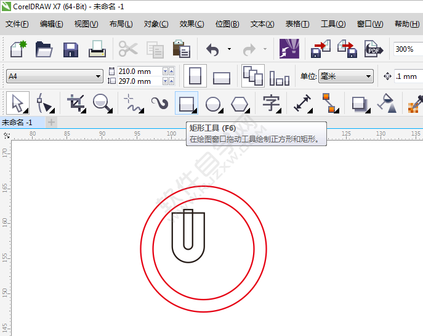Viewport: 423px width, 336px height.
Task: Click the Undo arrow
Action: 212,50
